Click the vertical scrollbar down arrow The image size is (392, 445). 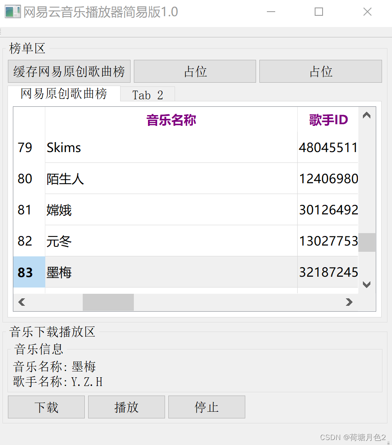pos(367,285)
